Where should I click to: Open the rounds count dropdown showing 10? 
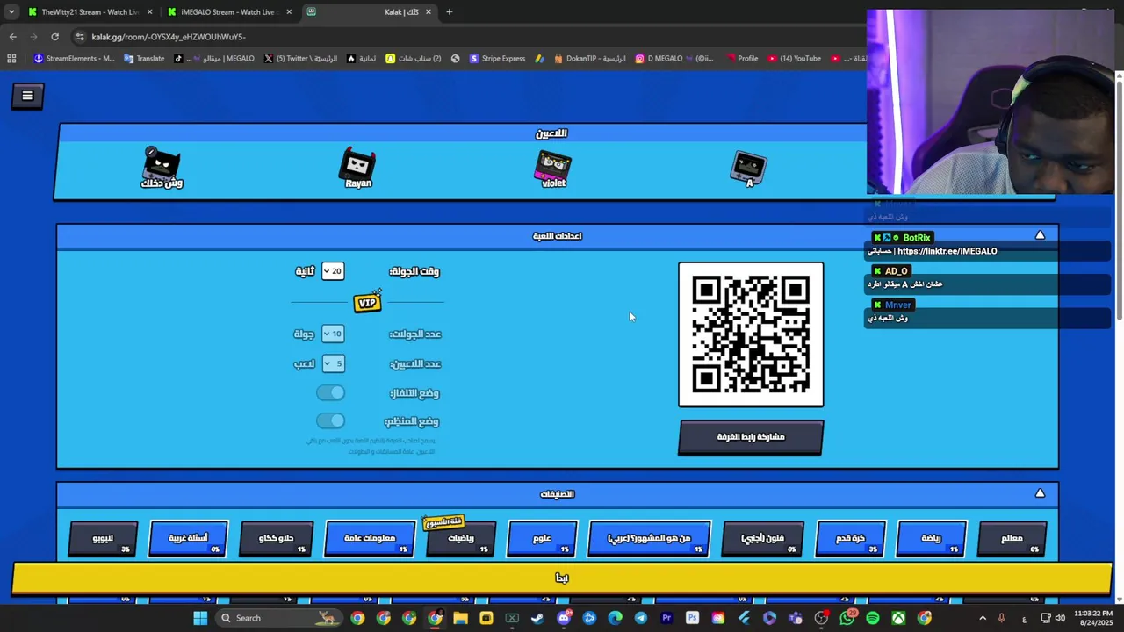333,334
